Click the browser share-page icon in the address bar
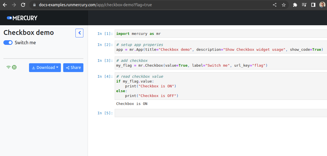This screenshot has width=327, height=156. pos(275,5)
